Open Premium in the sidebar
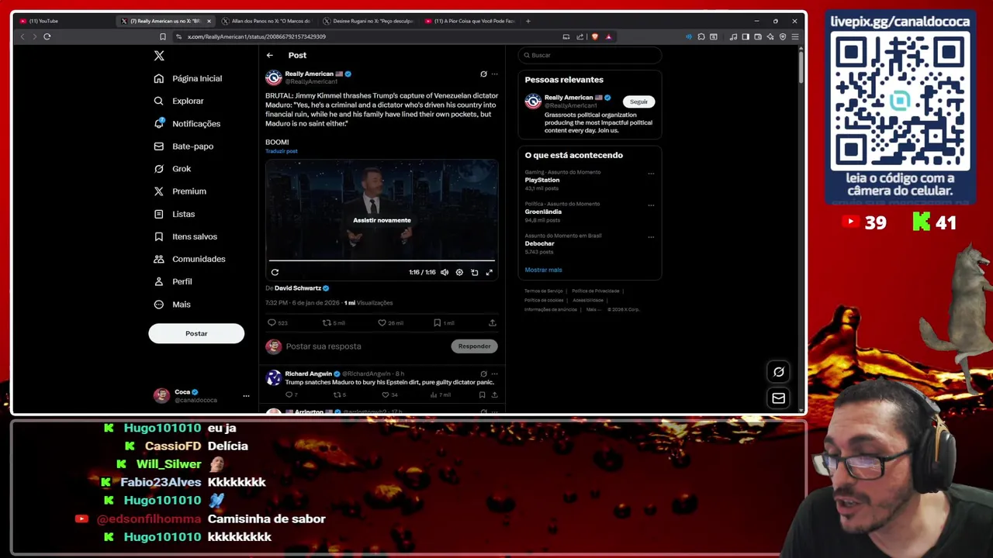This screenshot has height=558, width=993. (180, 191)
